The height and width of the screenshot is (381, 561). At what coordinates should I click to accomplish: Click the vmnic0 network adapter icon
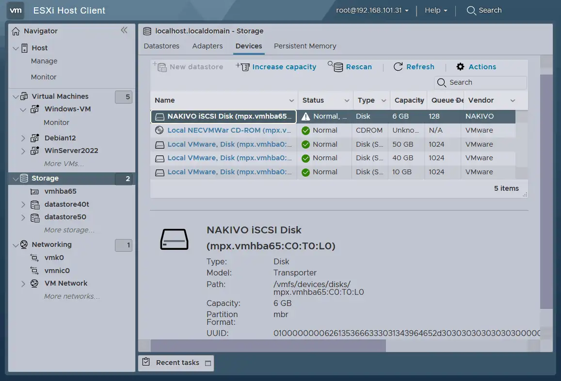(x=34, y=270)
